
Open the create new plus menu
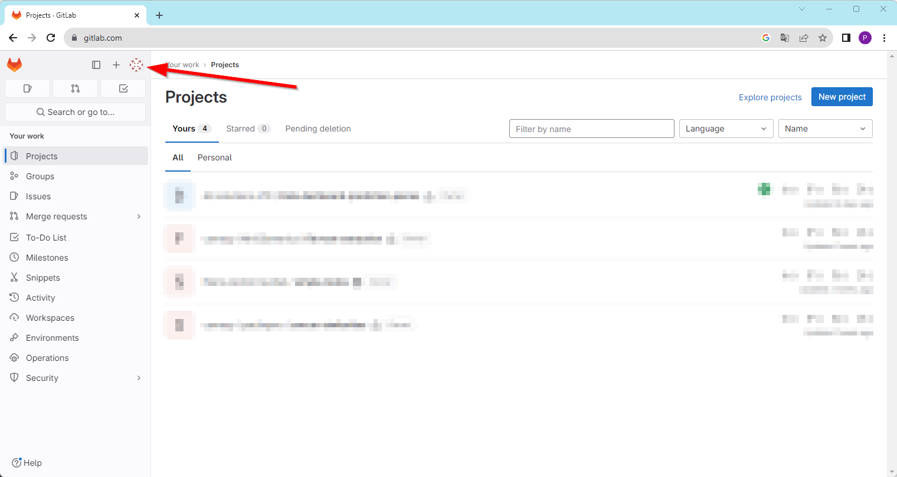tap(116, 65)
